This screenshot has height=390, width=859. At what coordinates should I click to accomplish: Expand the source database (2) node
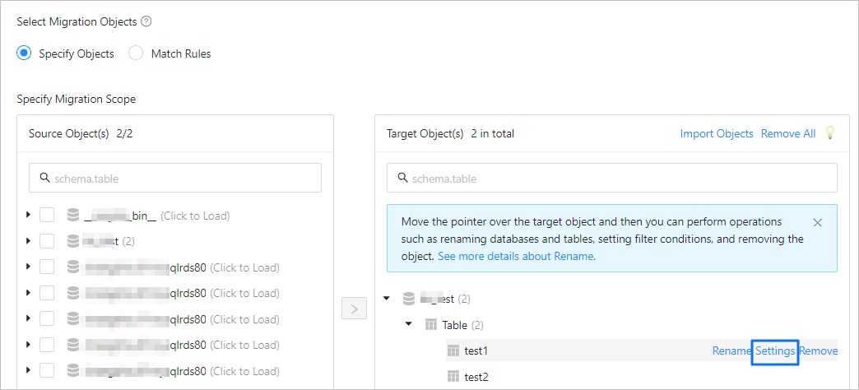[29, 241]
